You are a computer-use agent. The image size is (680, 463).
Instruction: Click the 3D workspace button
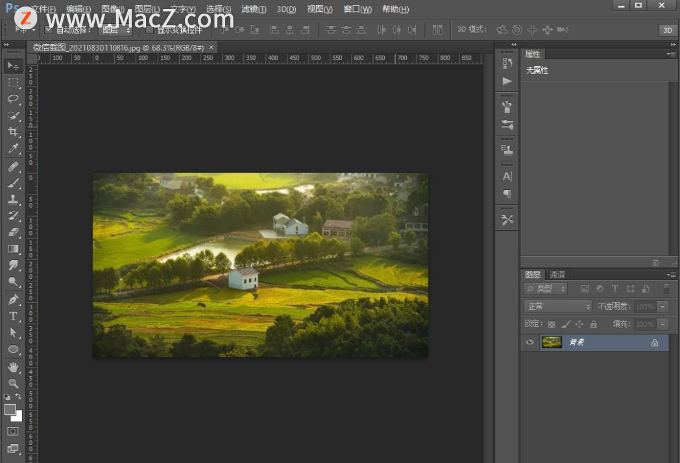[x=668, y=30]
